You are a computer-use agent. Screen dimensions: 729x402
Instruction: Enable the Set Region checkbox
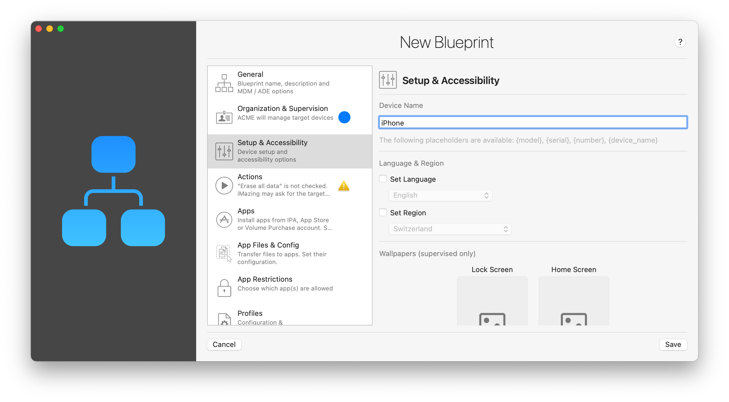(x=383, y=213)
